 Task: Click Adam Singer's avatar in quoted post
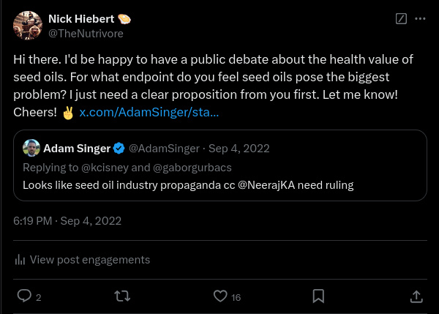31,148
